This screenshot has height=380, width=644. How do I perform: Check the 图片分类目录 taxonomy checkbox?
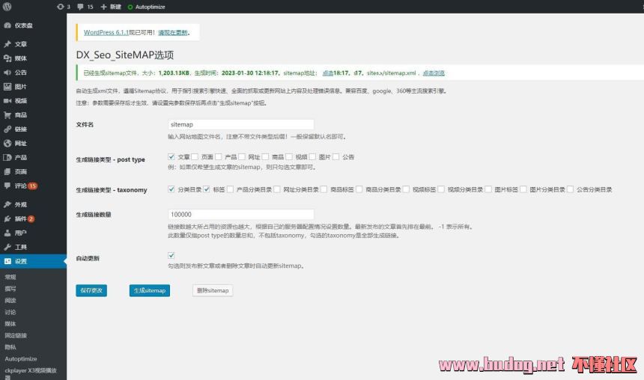pos(523,189)
